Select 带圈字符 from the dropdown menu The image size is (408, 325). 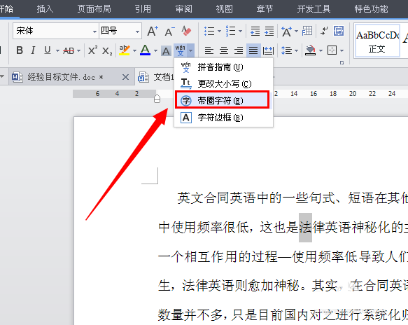coord(223,100)
